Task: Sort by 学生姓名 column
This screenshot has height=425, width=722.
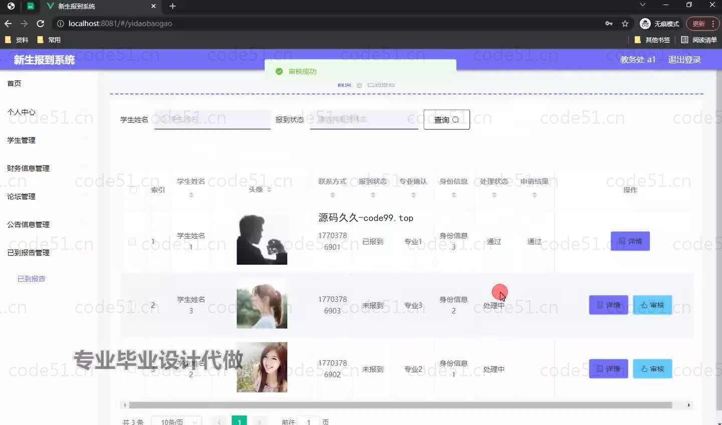Action: click(191, 195)
